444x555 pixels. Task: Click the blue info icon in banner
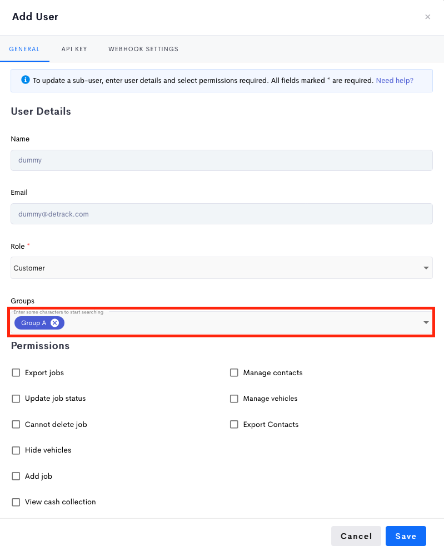tap(26, 80)
